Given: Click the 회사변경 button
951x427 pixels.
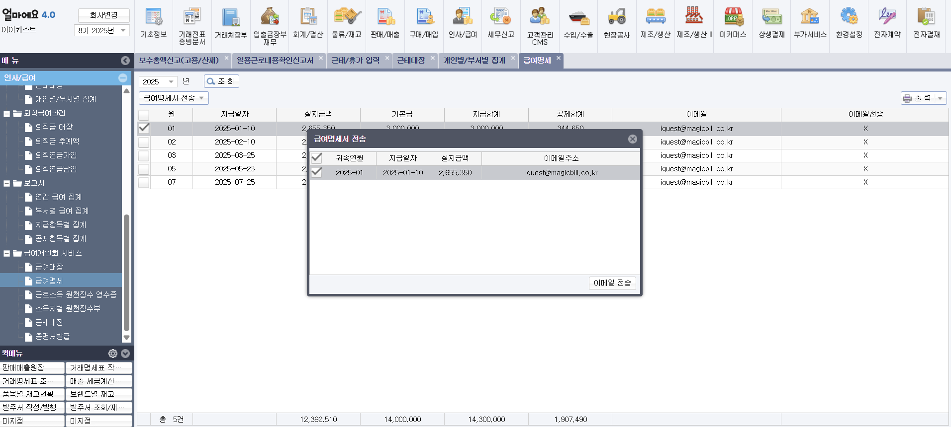Looking at the screenshot, I should click(x=104, y=15).
